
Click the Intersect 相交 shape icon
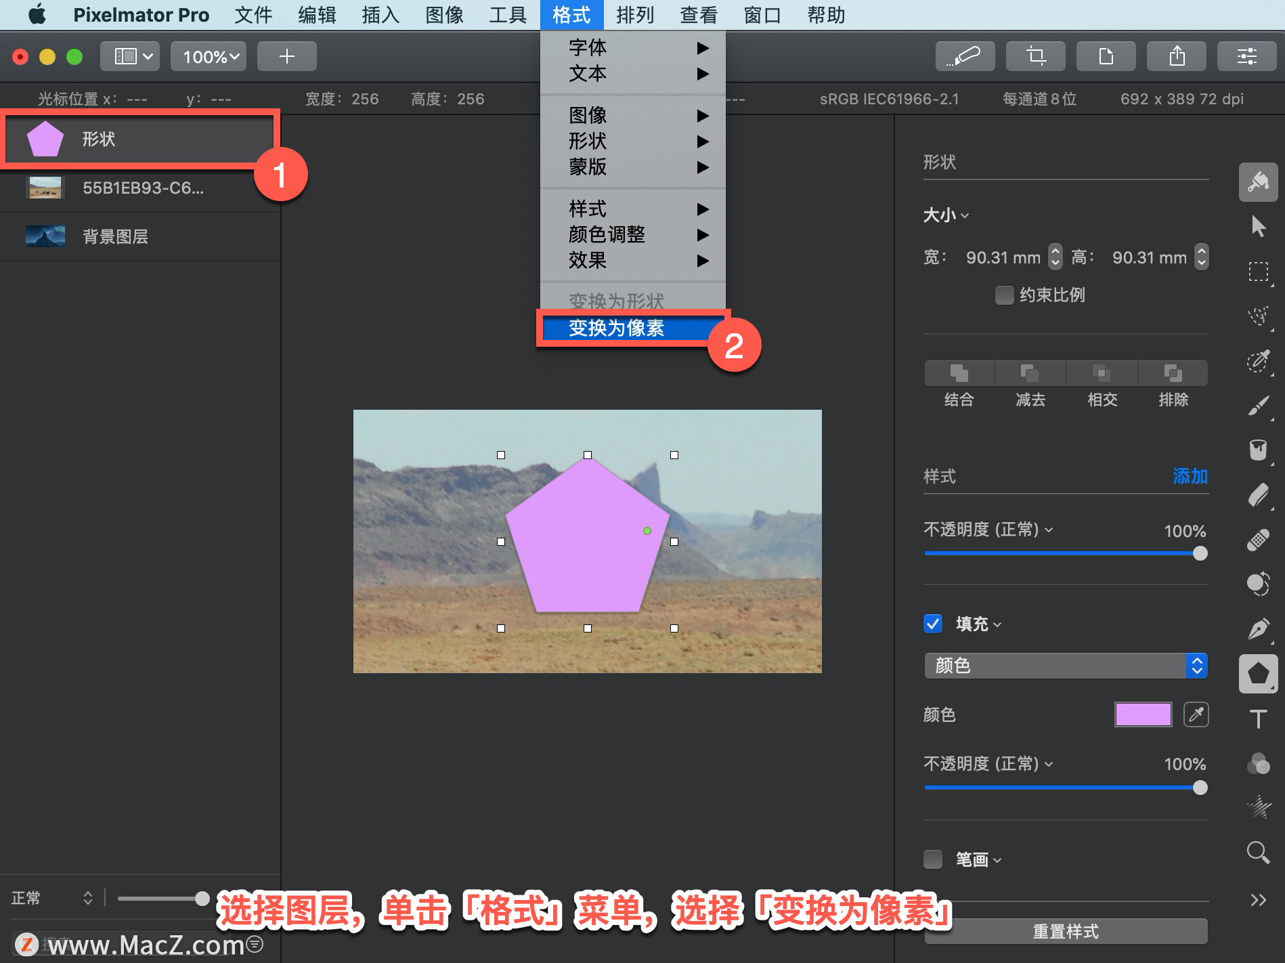pos(1102,373)
